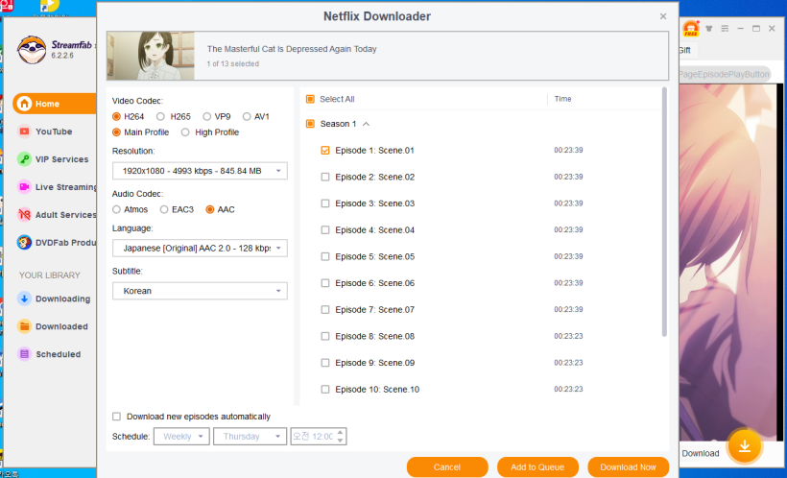Open the hamburger menu in title bar
The height and width of the screenshot is (478, 787).
coord(725,28)
